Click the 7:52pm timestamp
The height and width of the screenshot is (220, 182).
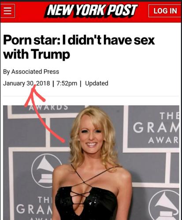click(x=67, y=83)
